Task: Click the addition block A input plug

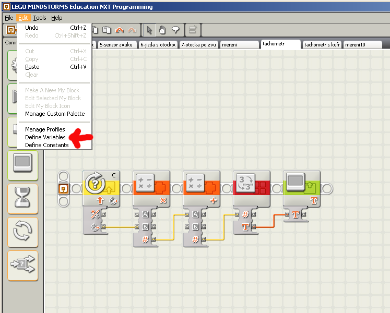Action: point(187,214)
